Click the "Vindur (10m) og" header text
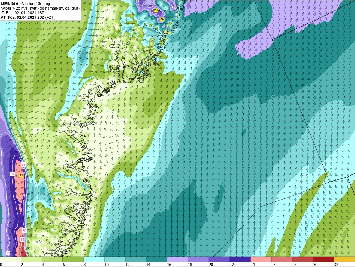 pyautogui.click(x=36, y=4)
